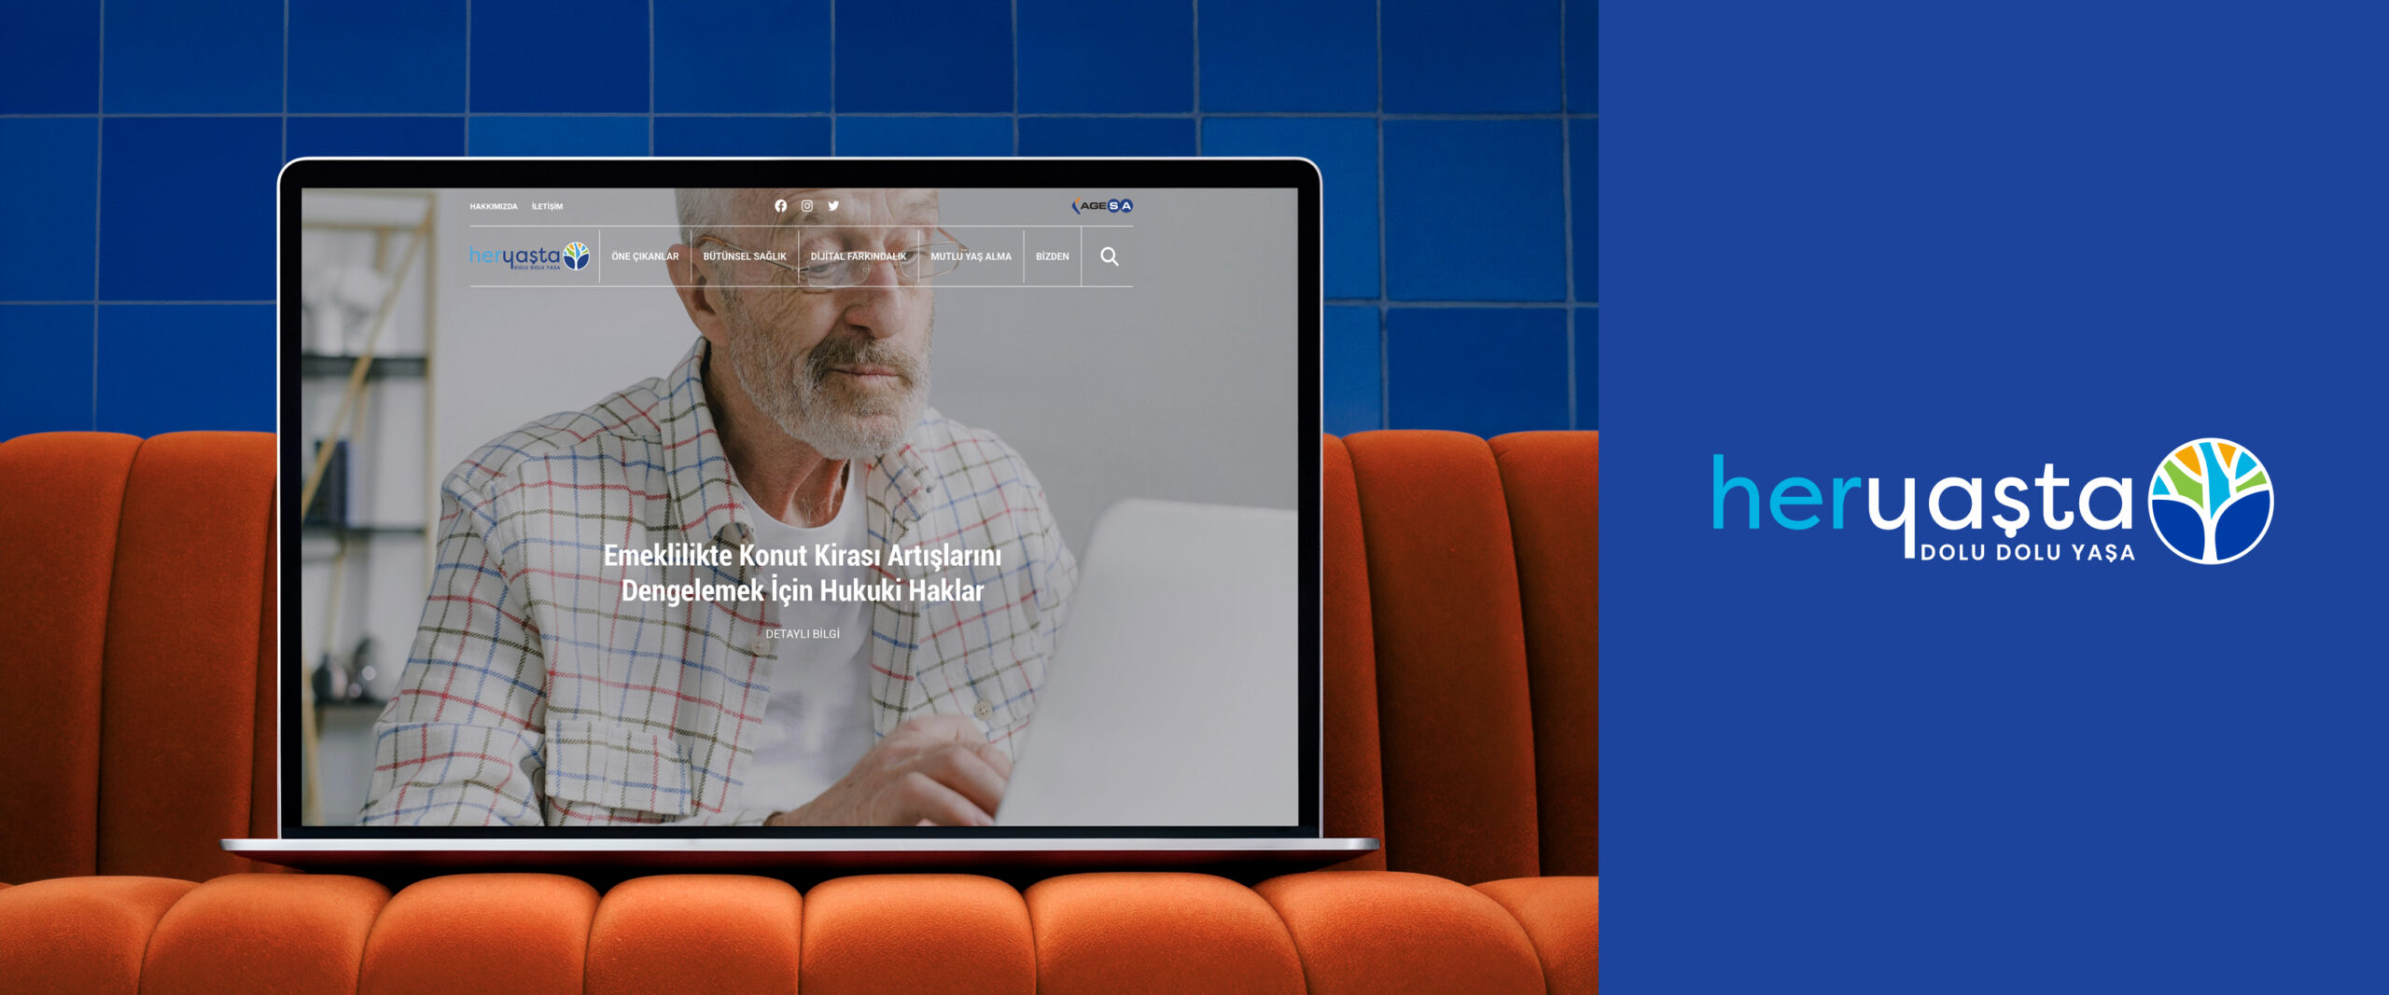Click the large heryaşta wordmark on right
Screen dimensions: 2389x995
1922,499
